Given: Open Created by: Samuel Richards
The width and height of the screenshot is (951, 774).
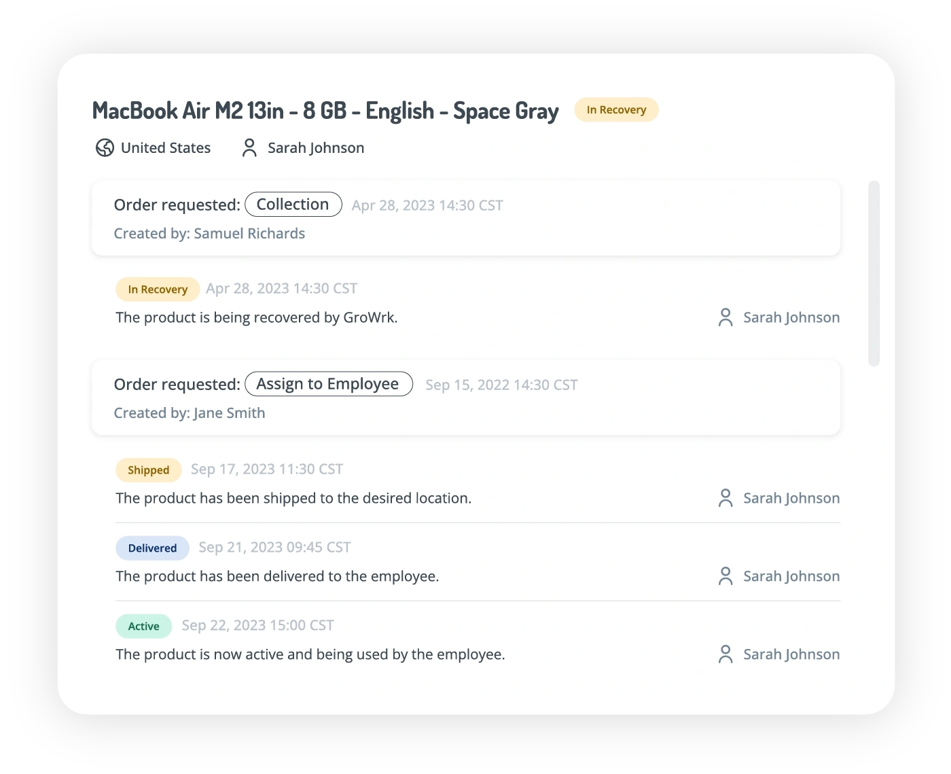Looking at the screenshot, I should tap(209, 234).
